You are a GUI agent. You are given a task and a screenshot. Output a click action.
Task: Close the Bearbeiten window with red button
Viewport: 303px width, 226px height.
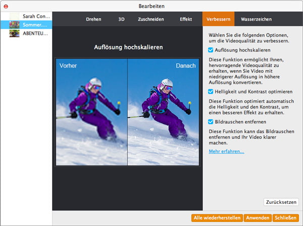6,6
